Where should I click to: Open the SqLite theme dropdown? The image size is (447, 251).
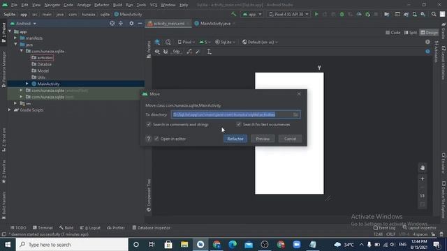pyautogui.click(x=225, y=42)
